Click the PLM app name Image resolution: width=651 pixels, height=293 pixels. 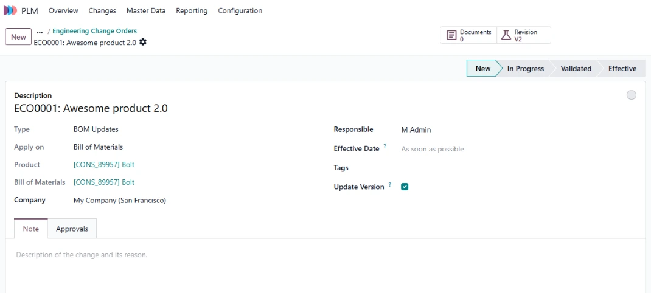click(x=29, y=11)
